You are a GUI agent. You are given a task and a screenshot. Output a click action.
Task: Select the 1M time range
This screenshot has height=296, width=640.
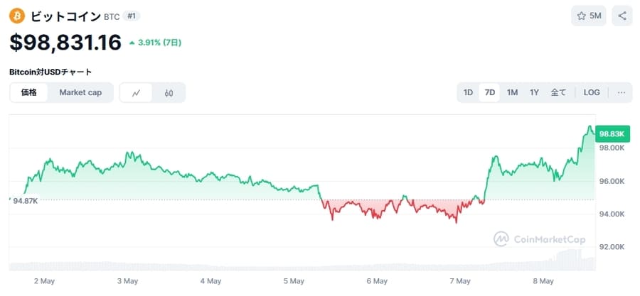512,92
